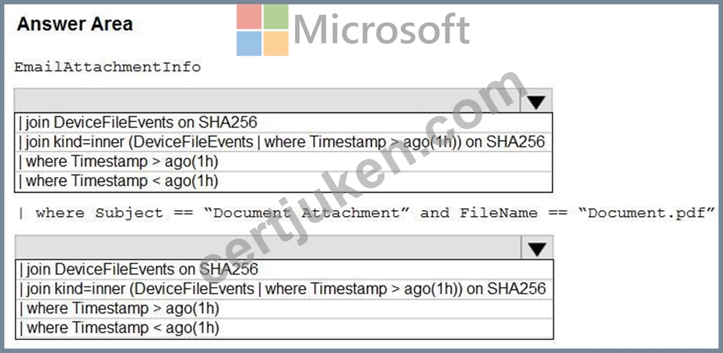The width and height of the screenshot is (723, 353).
Task: Click the Microsoft four-square logo
Action: click(263, 30)
